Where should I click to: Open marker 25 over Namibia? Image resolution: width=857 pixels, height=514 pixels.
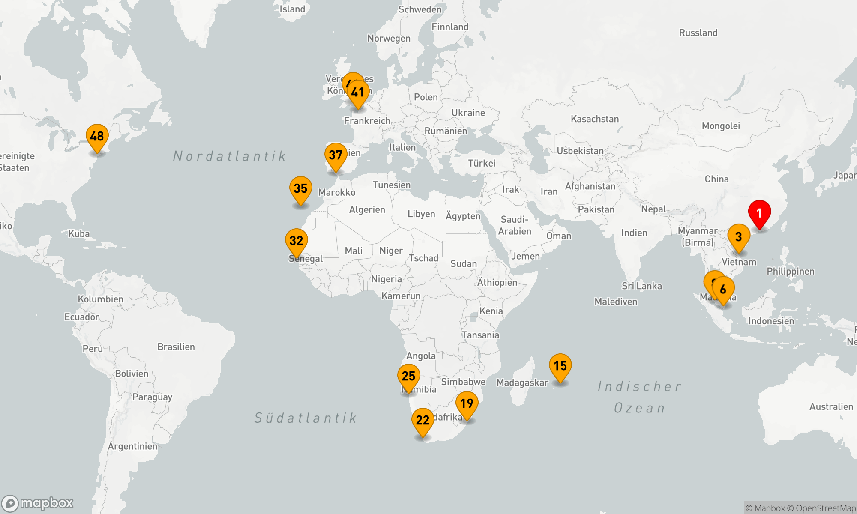click(x=408, y=376)
